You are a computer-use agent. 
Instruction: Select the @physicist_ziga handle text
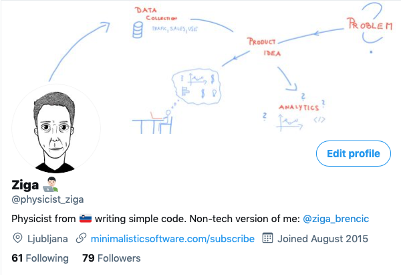tap(48, 199)
